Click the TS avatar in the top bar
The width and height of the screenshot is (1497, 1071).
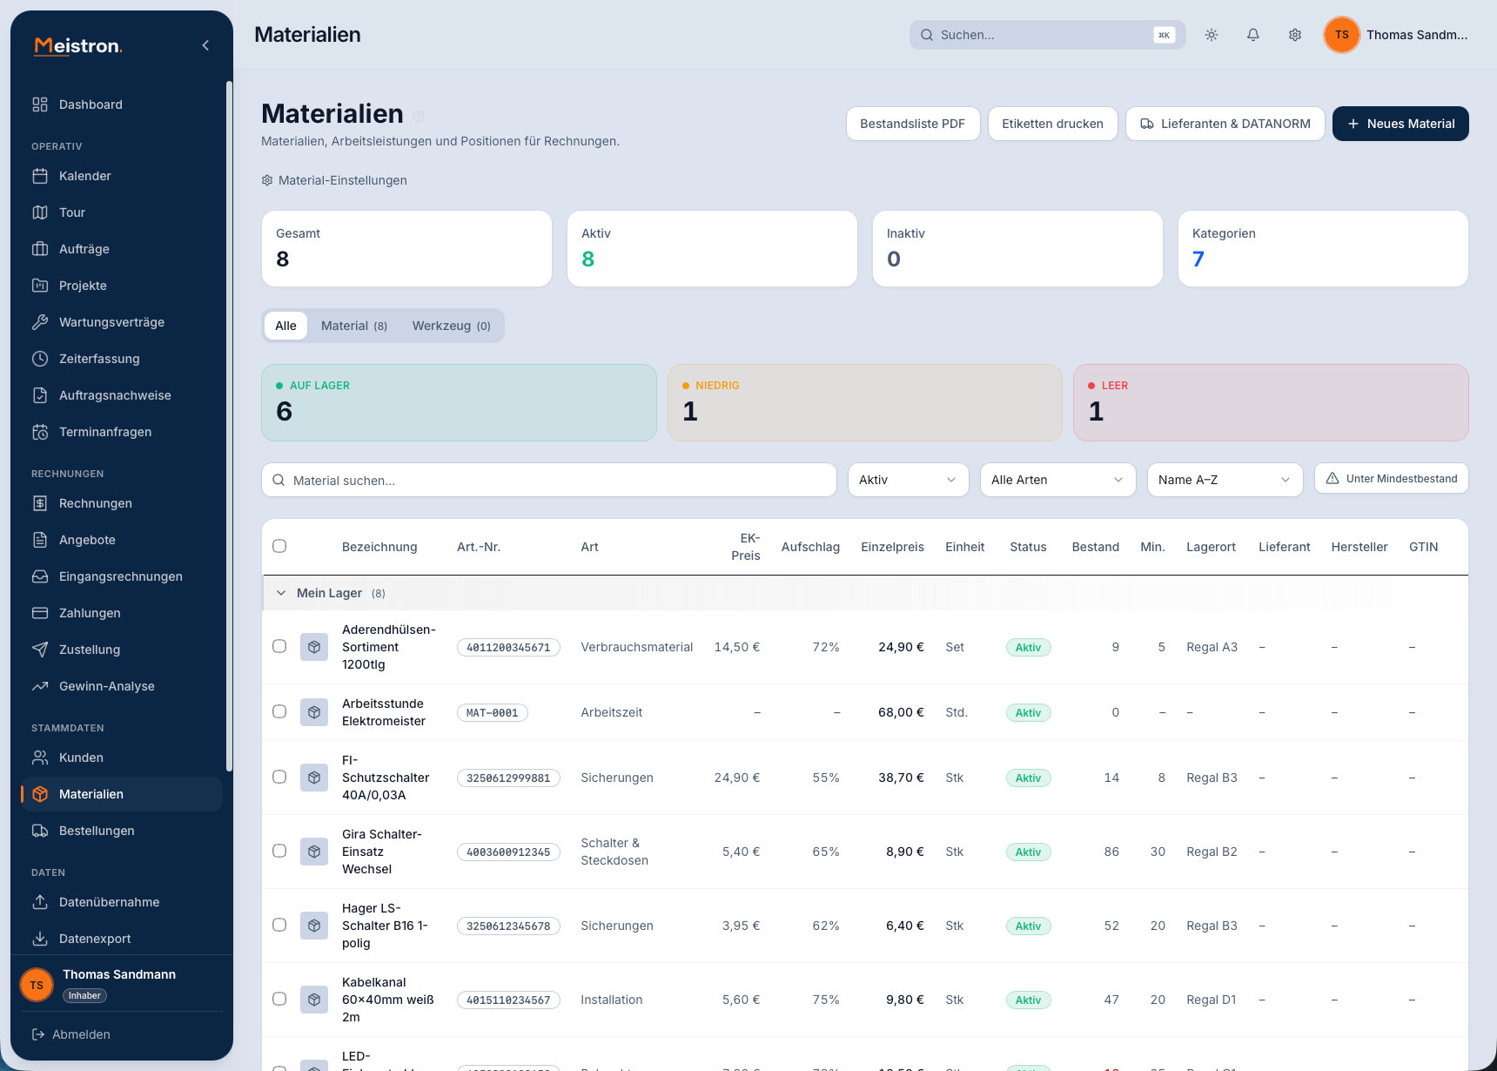coord(1341,35)
